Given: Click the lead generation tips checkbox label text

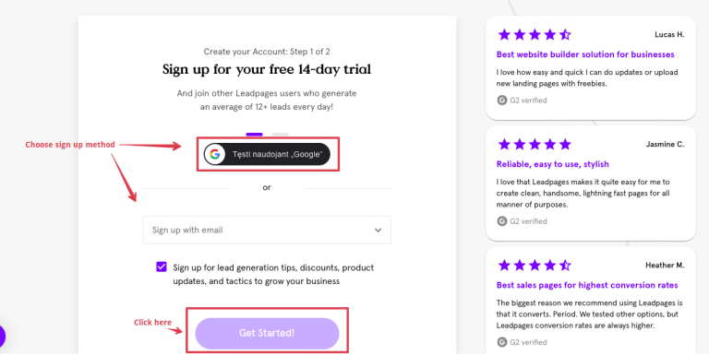Looking at the screenshot, I should point(273,274).
